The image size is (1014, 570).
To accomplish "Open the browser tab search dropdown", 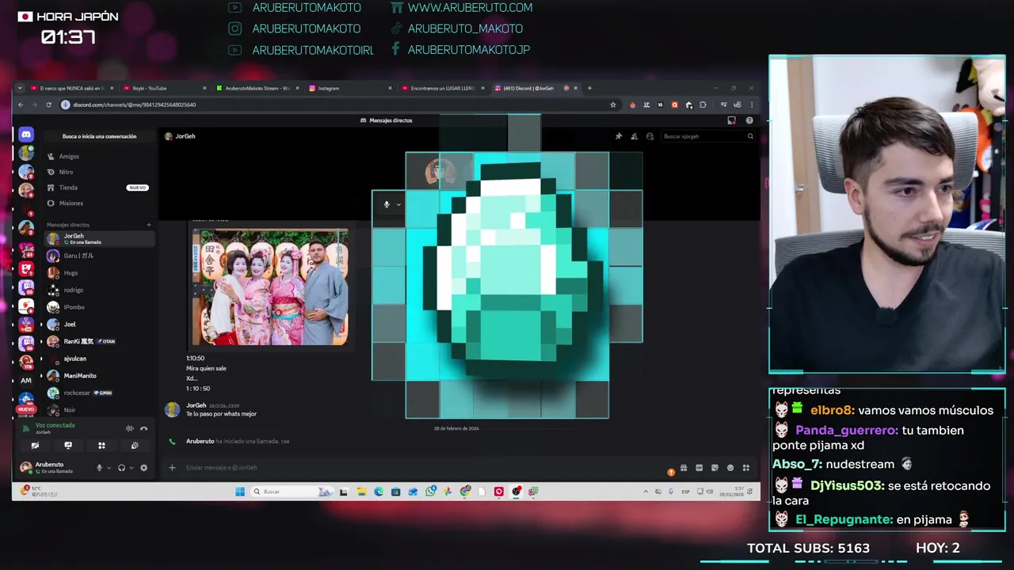I will [x=21, y=88].
